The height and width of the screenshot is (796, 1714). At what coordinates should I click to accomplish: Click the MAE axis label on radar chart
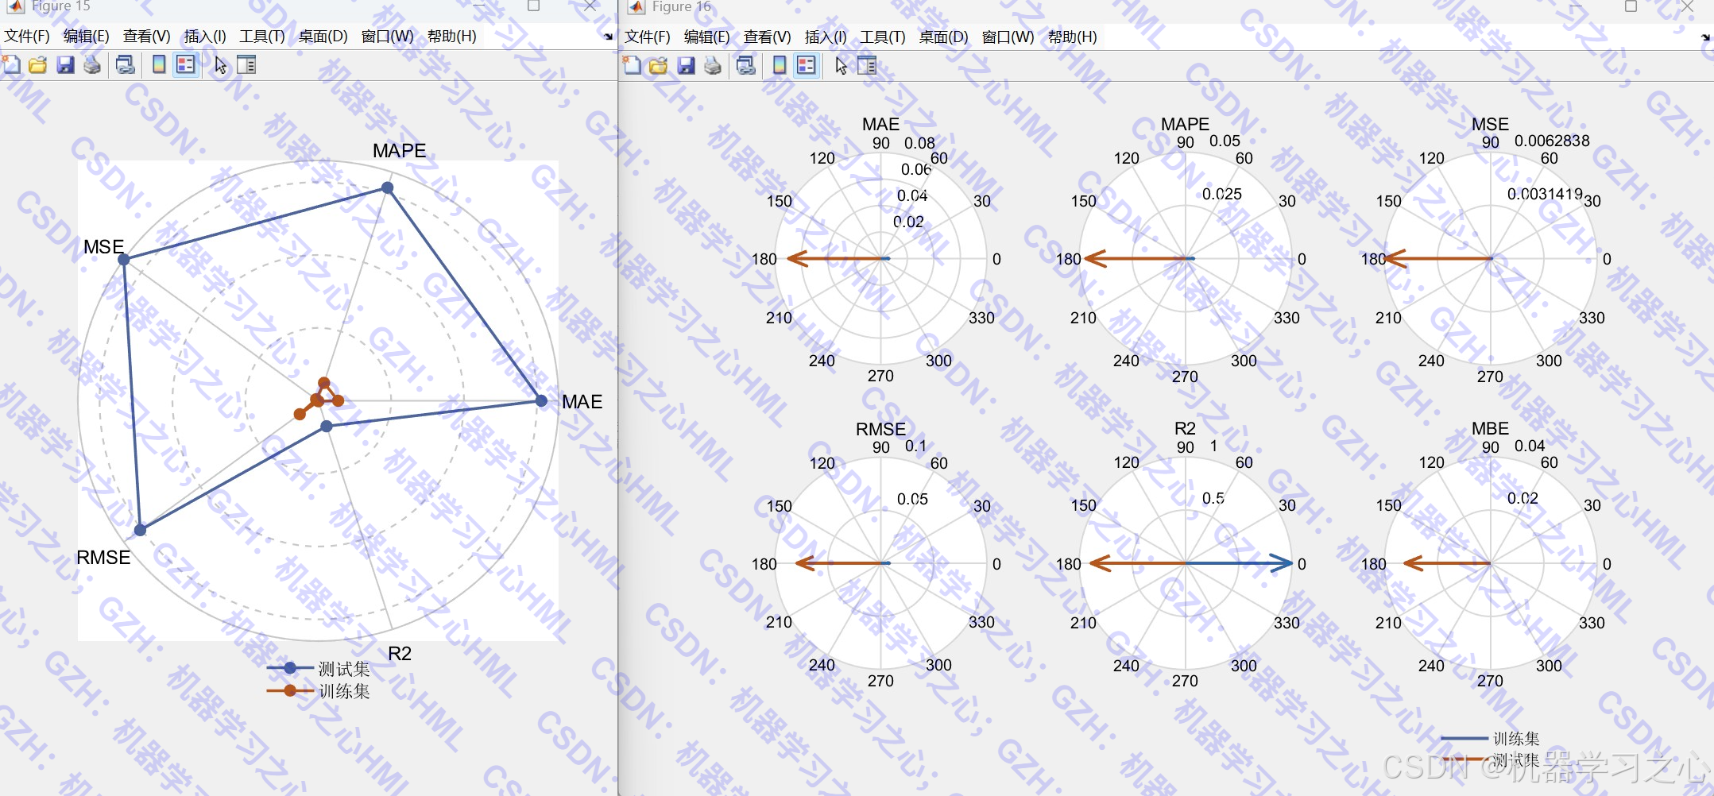582,401
